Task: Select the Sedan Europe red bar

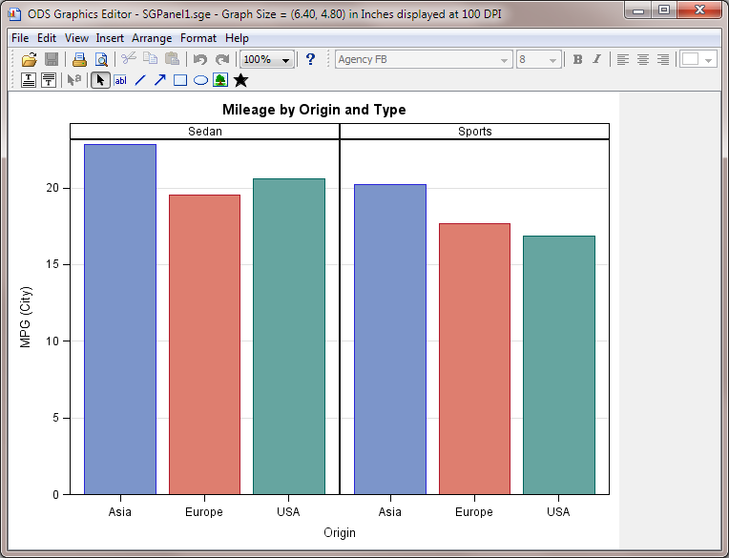Action: coord(204,344)
